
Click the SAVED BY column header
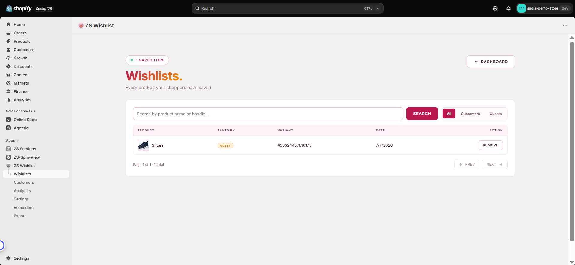[226, 130]
